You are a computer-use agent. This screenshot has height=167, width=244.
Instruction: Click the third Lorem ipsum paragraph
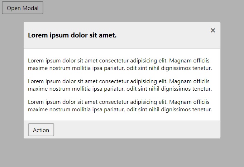tap(120, 106)
